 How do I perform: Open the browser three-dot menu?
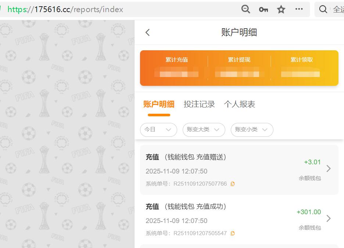(x=299, y=10)
